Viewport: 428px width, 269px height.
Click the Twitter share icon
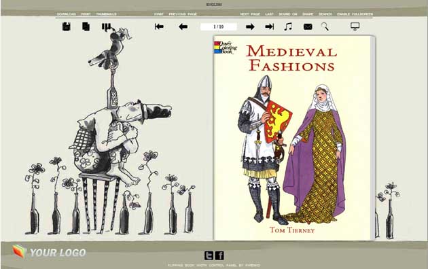pyautogui.click(x=209, y=255)
